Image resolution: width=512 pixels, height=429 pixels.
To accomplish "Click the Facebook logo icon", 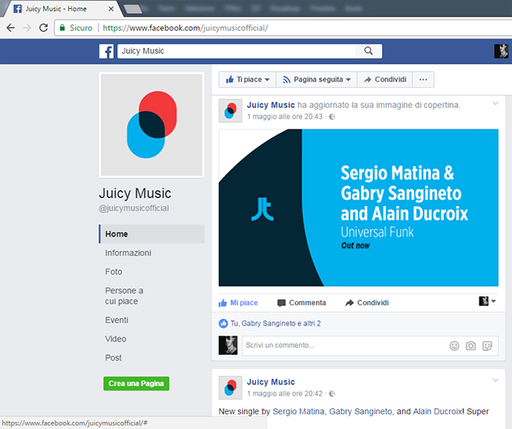I will coord(106,51).
